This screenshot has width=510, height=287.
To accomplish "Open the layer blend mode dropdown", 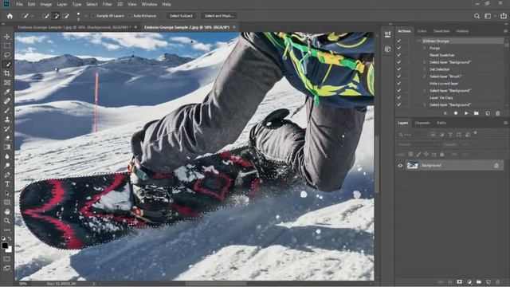I will [419, 144].
